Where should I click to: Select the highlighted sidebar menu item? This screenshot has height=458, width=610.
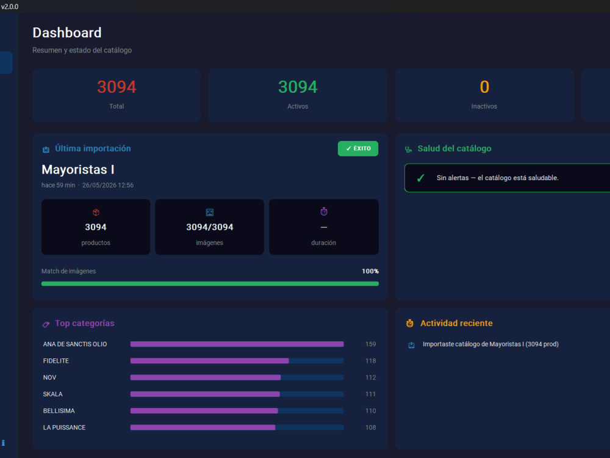[6, 62]
